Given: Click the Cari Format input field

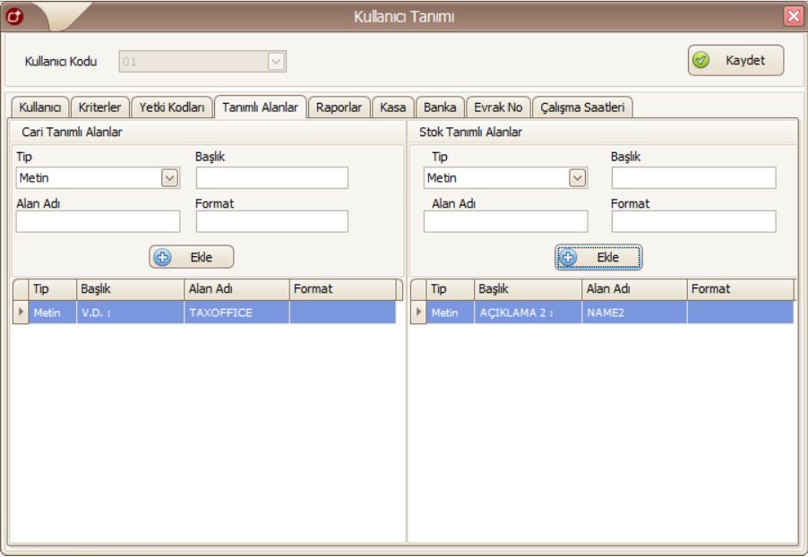Looking at the screenshot, I should click(x=271, y=221).
